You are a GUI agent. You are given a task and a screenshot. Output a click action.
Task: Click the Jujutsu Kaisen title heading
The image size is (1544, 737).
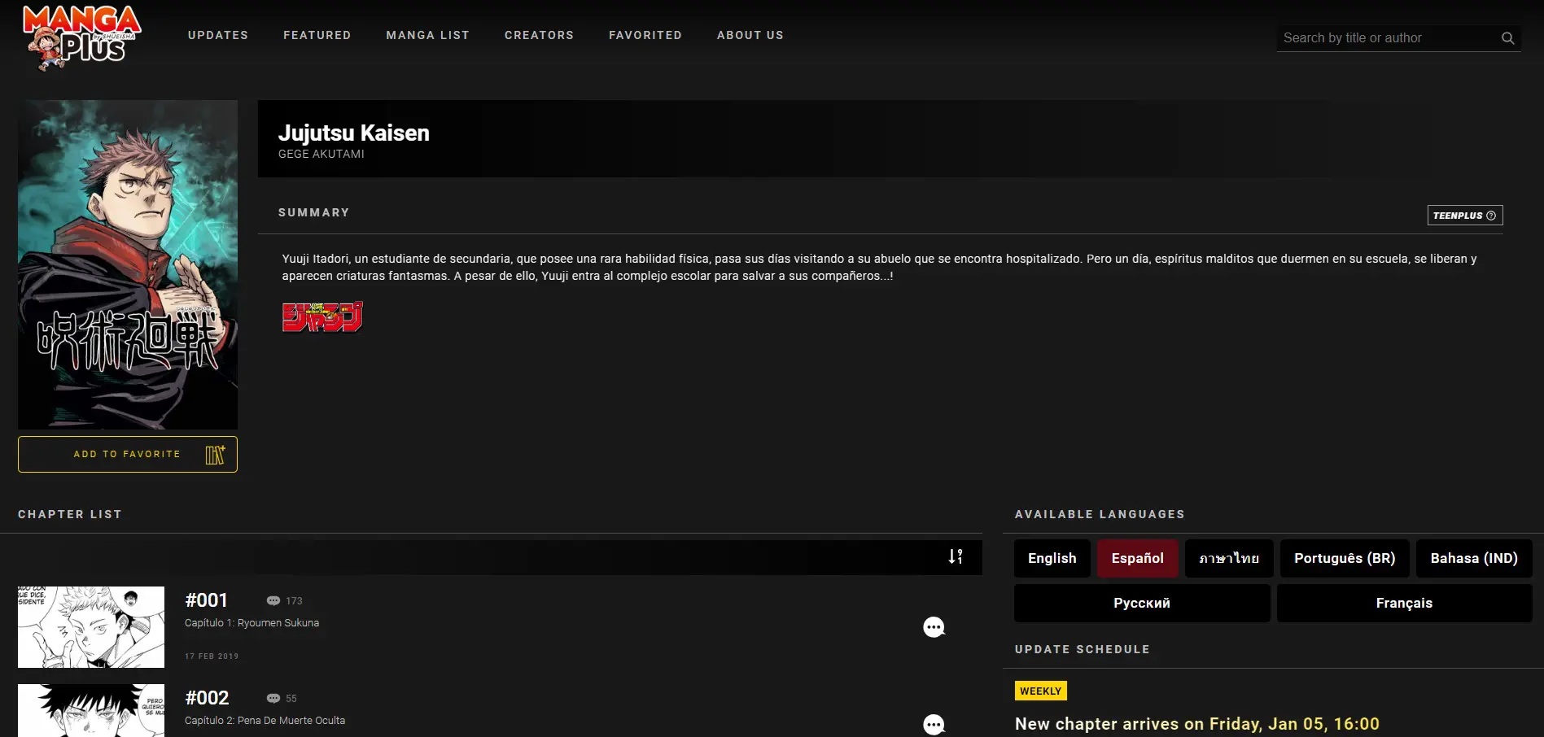click(354, 133)
